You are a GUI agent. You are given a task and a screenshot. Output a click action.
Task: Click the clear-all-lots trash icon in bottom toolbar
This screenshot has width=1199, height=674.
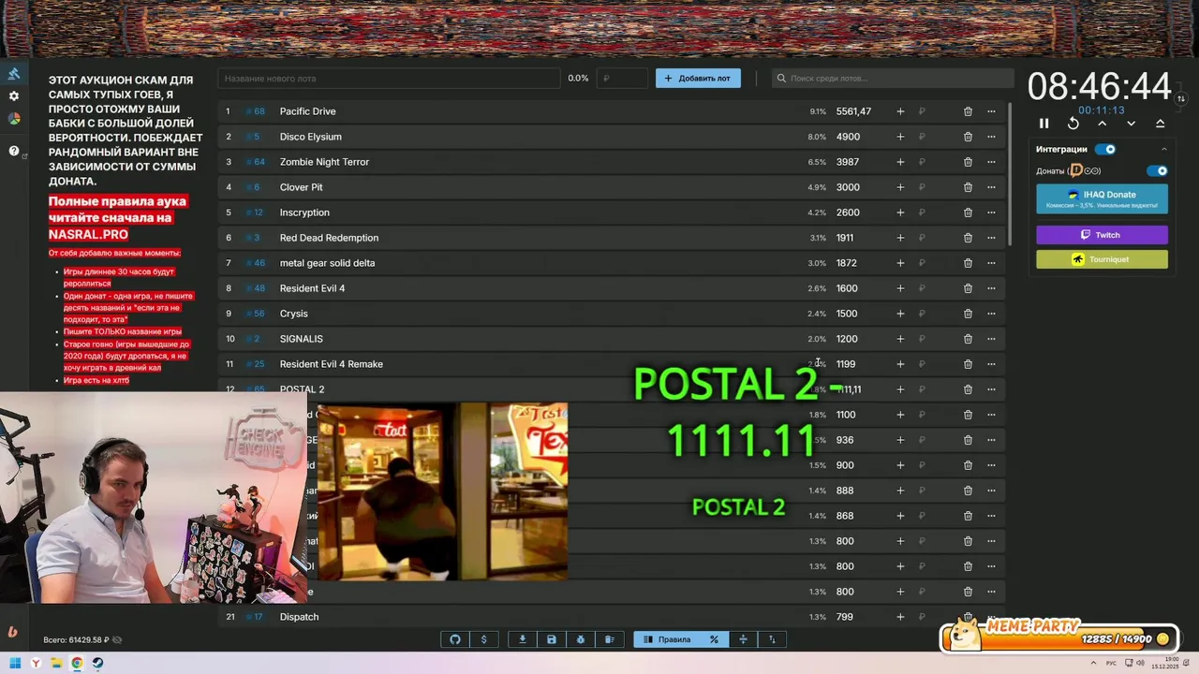coord(610,639)
